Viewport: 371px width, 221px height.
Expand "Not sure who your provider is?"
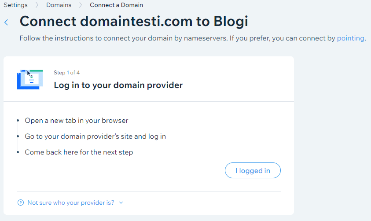70,203
